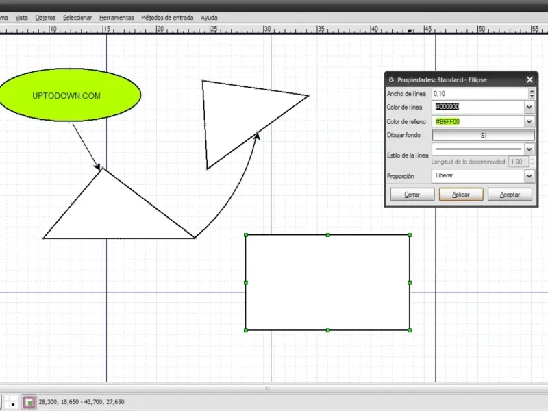The height and width of the screenshot is (411, 548).
Task: Click the rectangle's top-left resize handle
Action: pos(246,235)
